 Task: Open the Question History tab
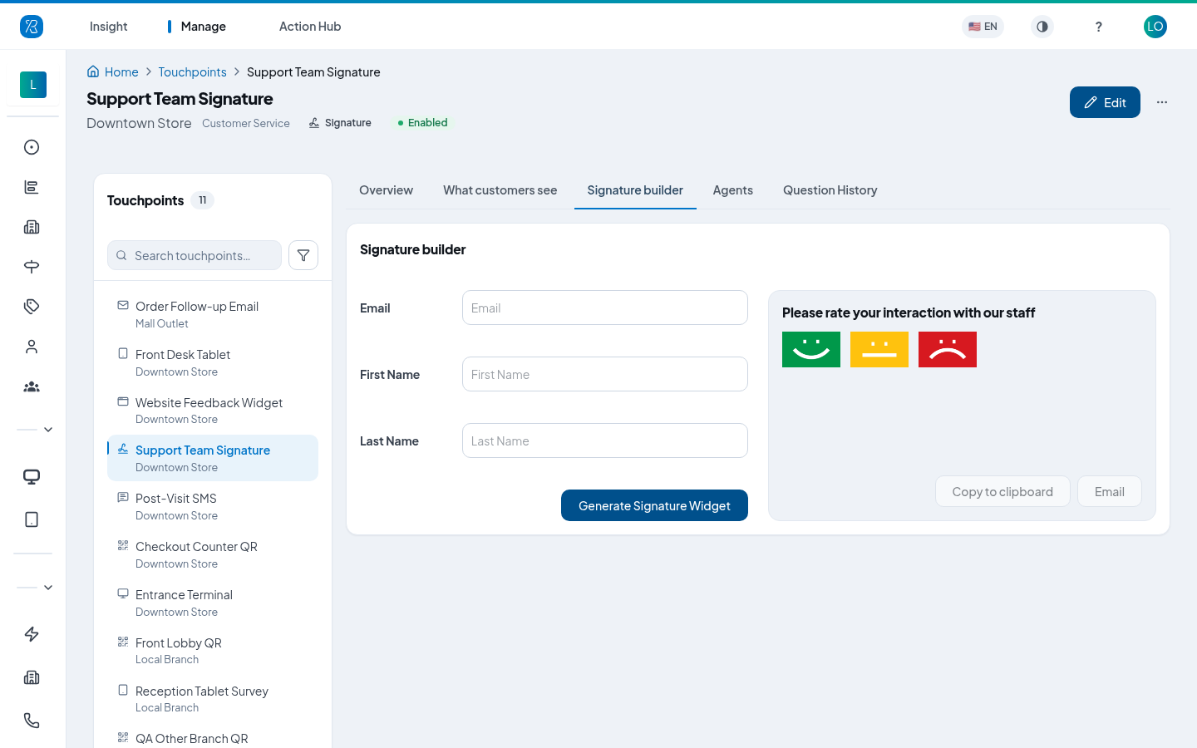point(830,190)
